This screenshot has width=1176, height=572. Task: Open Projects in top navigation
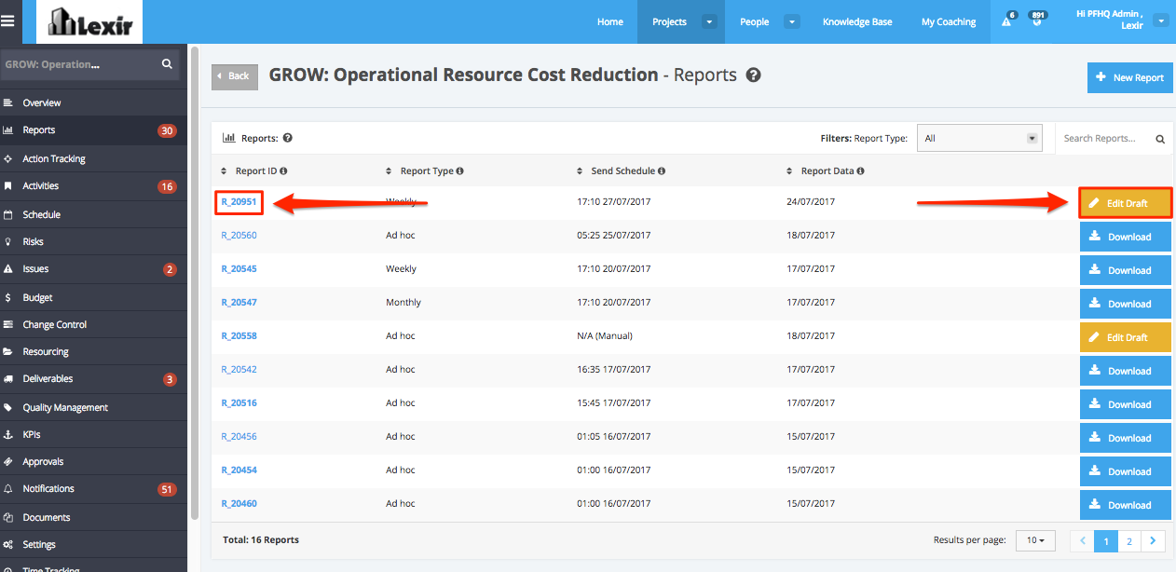click(669, 21)
